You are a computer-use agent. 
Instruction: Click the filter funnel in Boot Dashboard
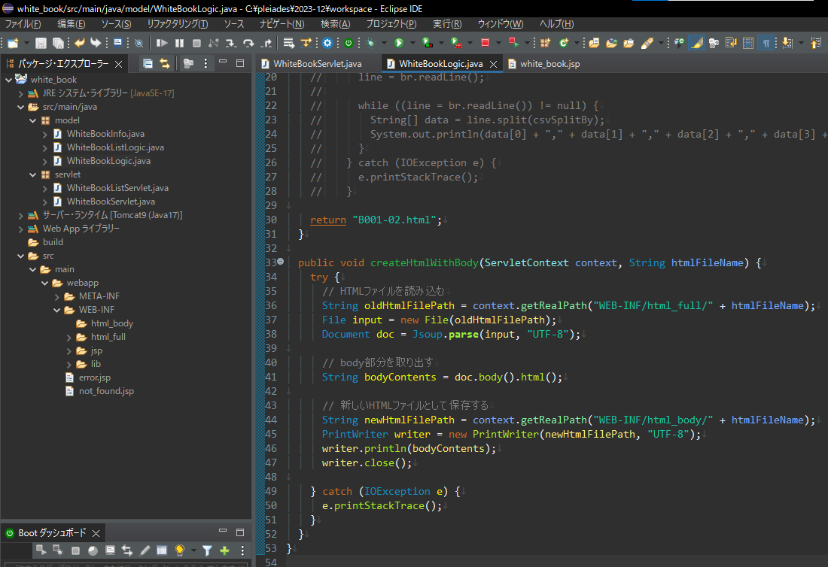point(207,550)
